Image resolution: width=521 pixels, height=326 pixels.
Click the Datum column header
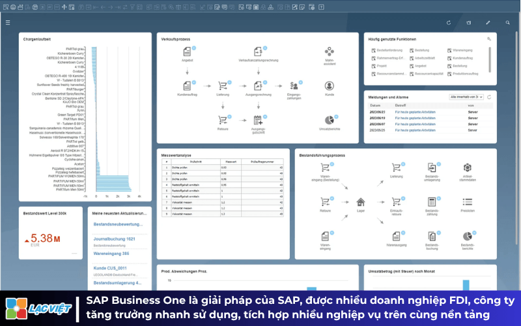point(375,106)
